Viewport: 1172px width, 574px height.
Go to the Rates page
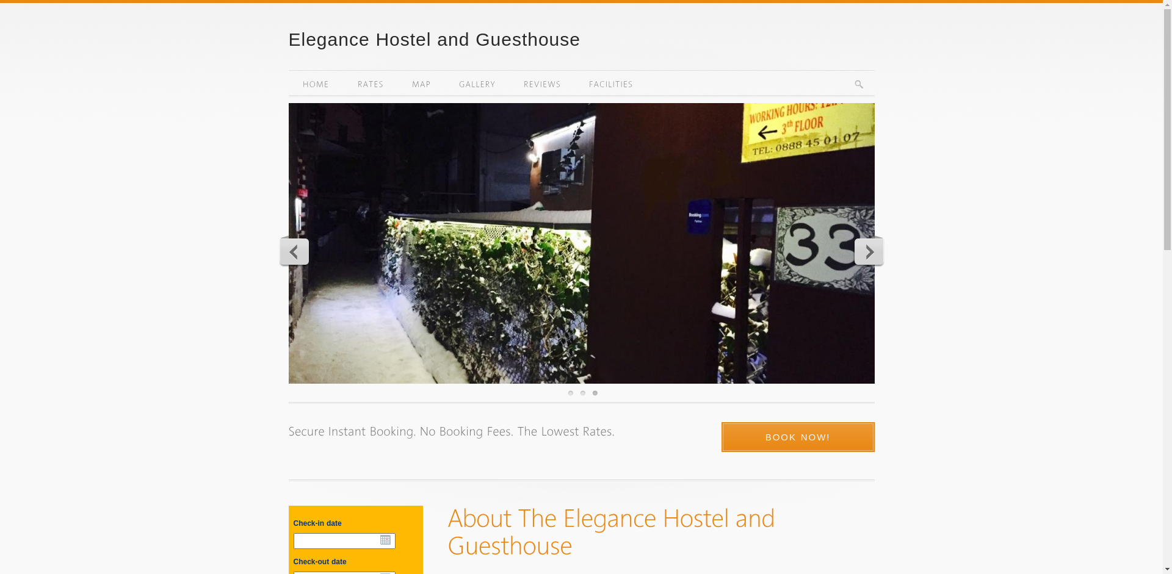(371, 84)
